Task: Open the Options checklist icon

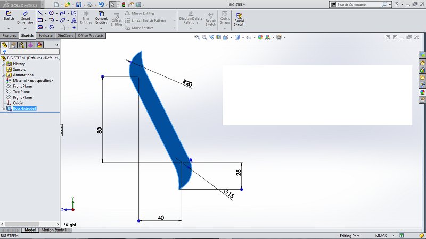Action: point(138,5)
